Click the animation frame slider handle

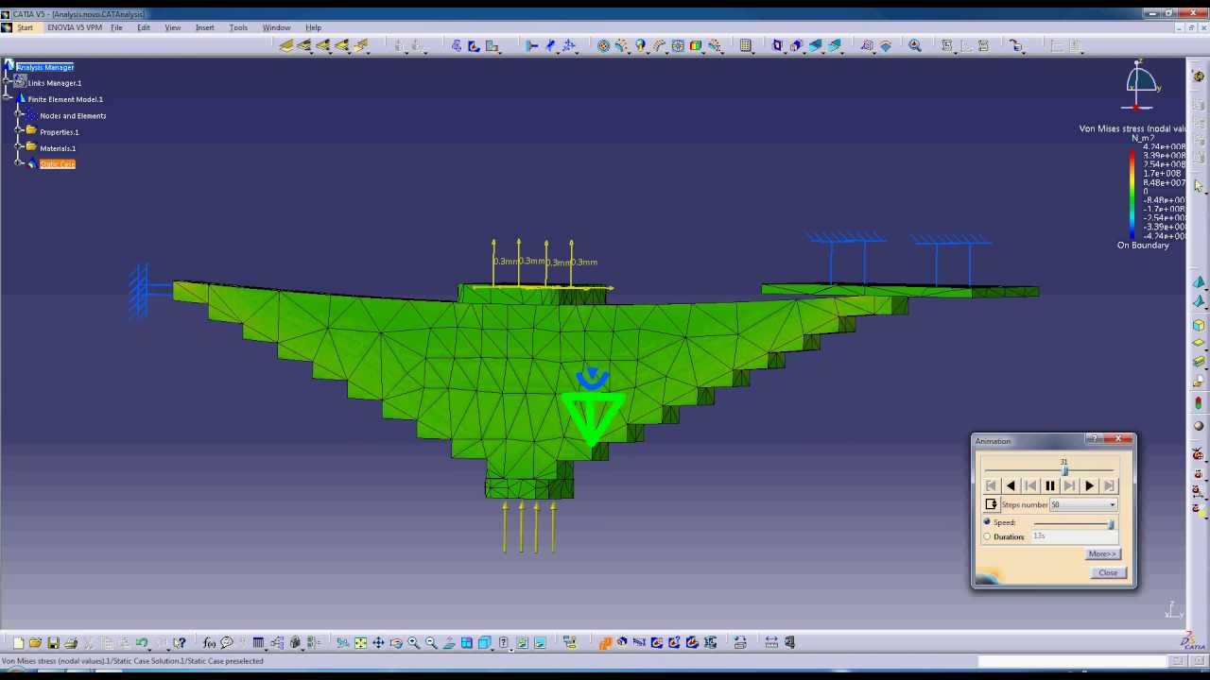(x=1064, y=470)
